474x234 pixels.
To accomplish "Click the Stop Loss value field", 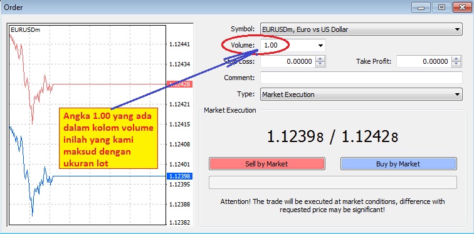I will (288, 61).
